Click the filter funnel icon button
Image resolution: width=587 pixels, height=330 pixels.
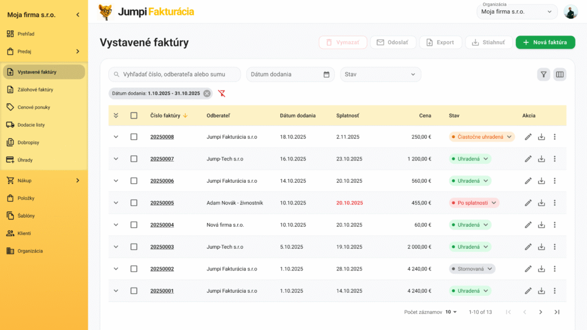click(x=543, y=74)
